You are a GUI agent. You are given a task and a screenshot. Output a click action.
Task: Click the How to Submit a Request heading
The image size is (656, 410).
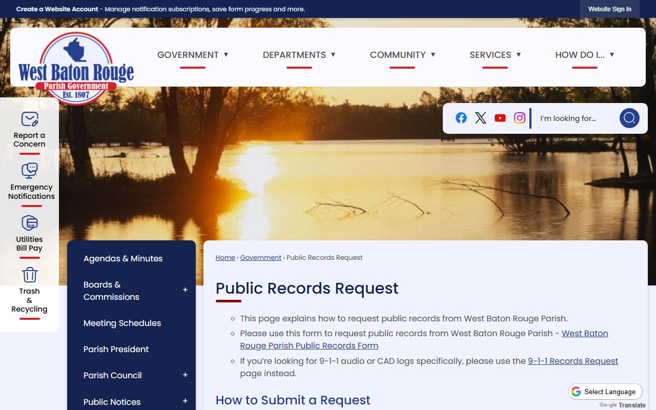[293, 400]
